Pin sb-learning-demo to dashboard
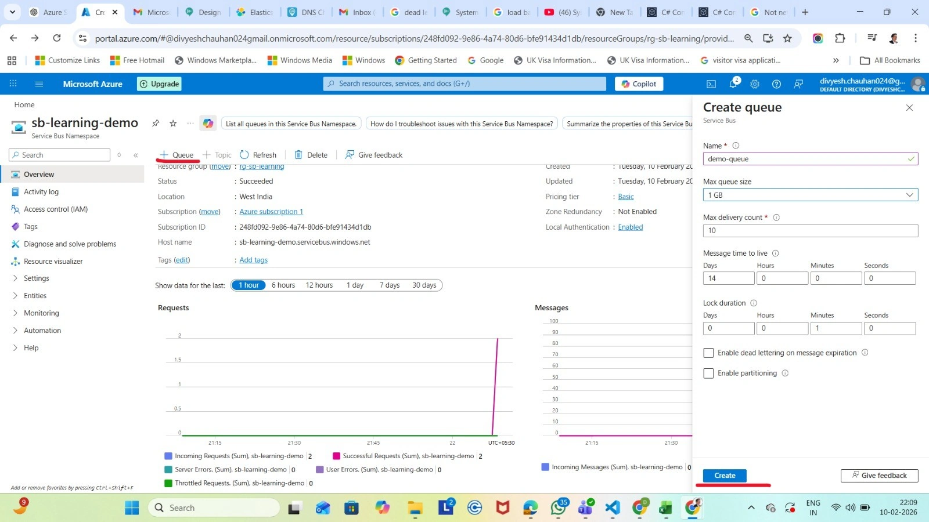929x522 pixels. [x=156, y=123]
